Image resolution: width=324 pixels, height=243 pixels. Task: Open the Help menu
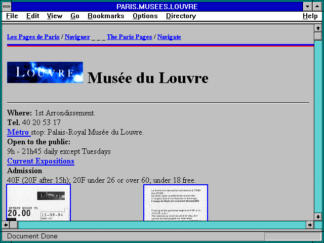(310, 16)
